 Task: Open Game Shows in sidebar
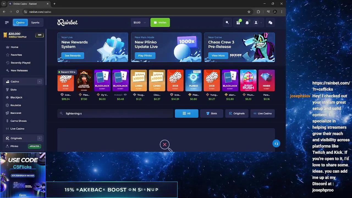18,121
